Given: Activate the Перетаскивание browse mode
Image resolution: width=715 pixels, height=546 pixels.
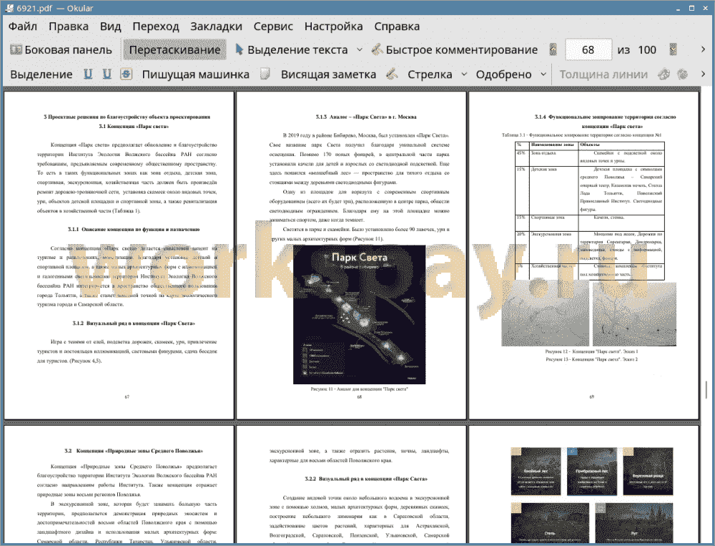Looking at the screenshot, I should pyautogui.click(x=174, y=50).
